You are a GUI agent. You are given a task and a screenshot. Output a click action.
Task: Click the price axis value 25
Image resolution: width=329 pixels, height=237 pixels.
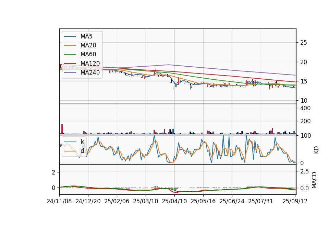click(x=304, y=43)
